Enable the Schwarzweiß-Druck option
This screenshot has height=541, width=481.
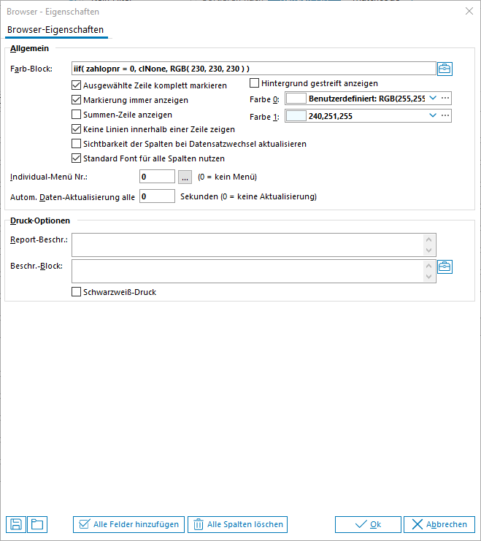click(x=77, y=292)
